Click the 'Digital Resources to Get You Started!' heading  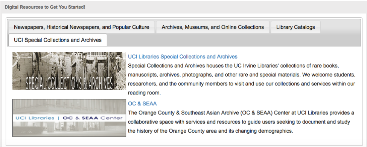point(45,7)
